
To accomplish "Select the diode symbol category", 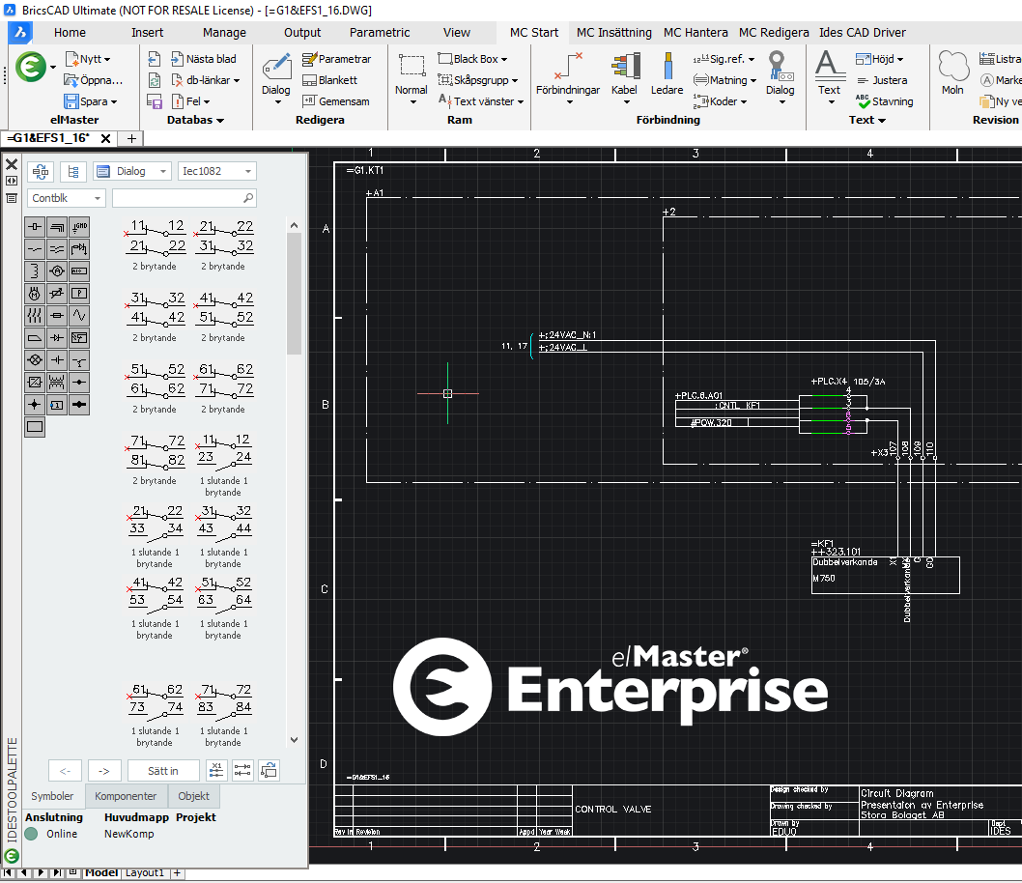I will [57, 338].
